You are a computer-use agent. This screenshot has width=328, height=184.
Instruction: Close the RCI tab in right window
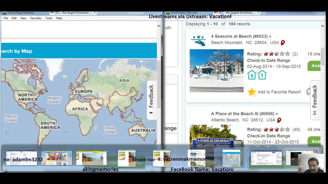(x=258, y=13)
